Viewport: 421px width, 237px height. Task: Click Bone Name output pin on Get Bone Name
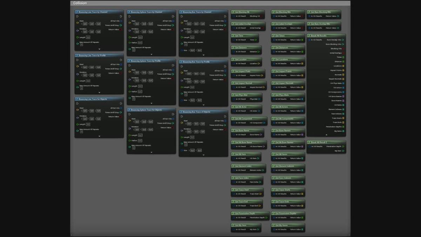click(x=261, y=134)
